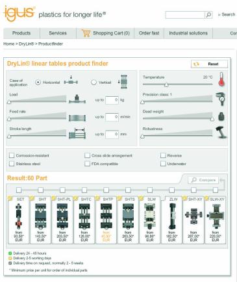Open the SHTP product thumbnail
This screenshot has width=237, height=282.
[x=106, y=216]
